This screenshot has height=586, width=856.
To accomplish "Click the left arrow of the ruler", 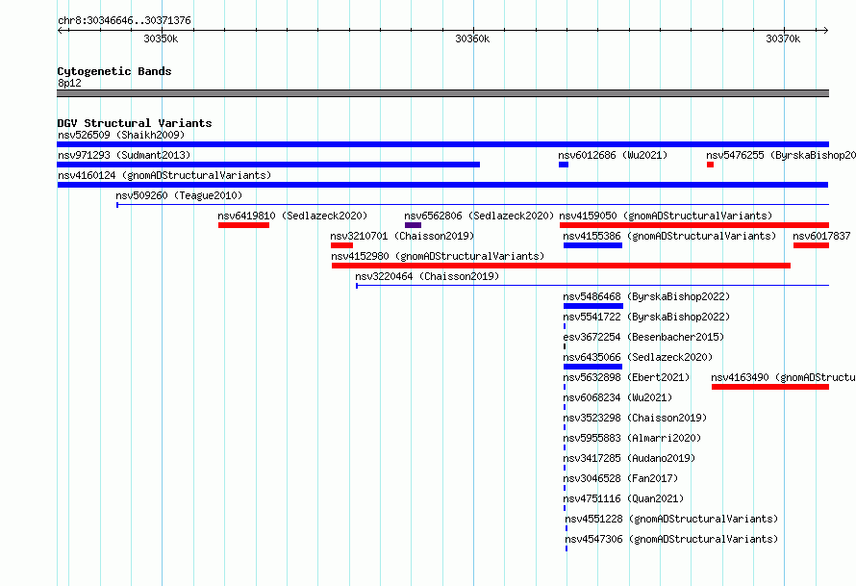I will click(x=61, y=30).
